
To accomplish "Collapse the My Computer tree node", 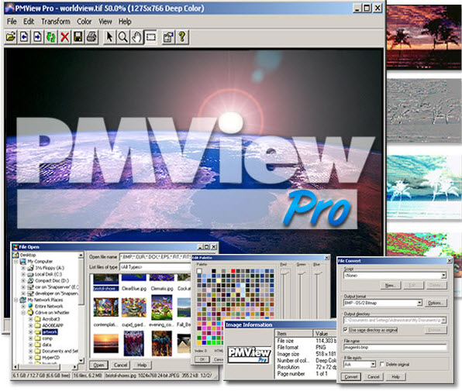I will [16, 261].
